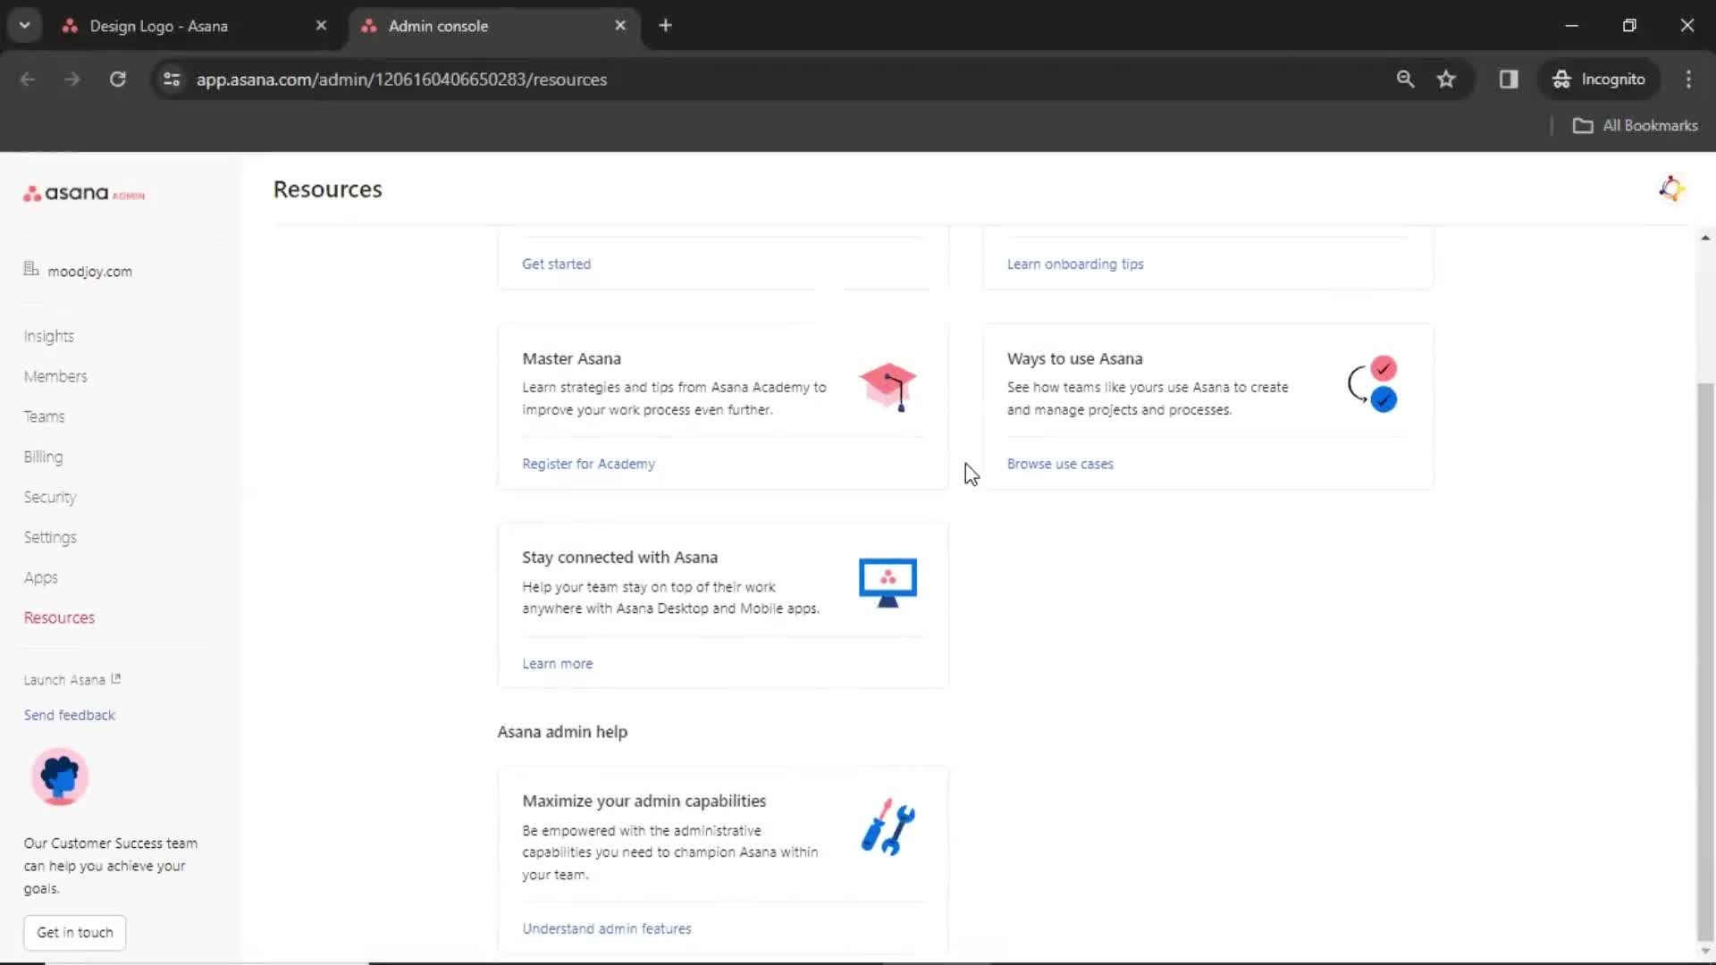Open Billing section in sidebar
1716x965 pixels.
pos(44,456)
